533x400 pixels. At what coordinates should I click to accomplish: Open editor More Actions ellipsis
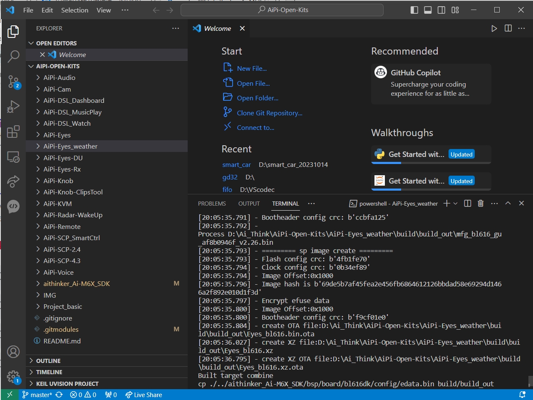[522, 28]
